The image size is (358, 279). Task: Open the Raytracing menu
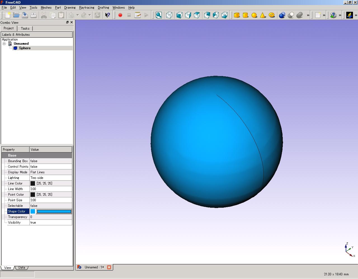click(x=87, y=8)
